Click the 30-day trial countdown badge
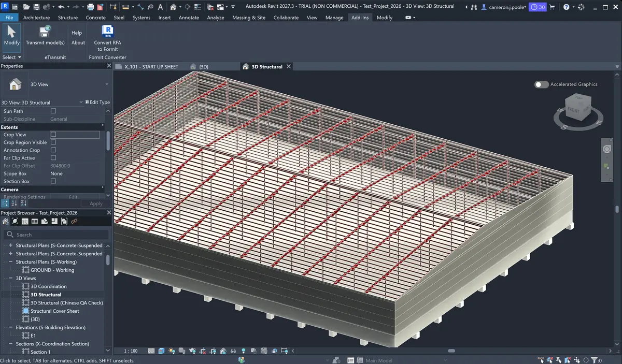This screenshot has height=364, width=622. 538,7
